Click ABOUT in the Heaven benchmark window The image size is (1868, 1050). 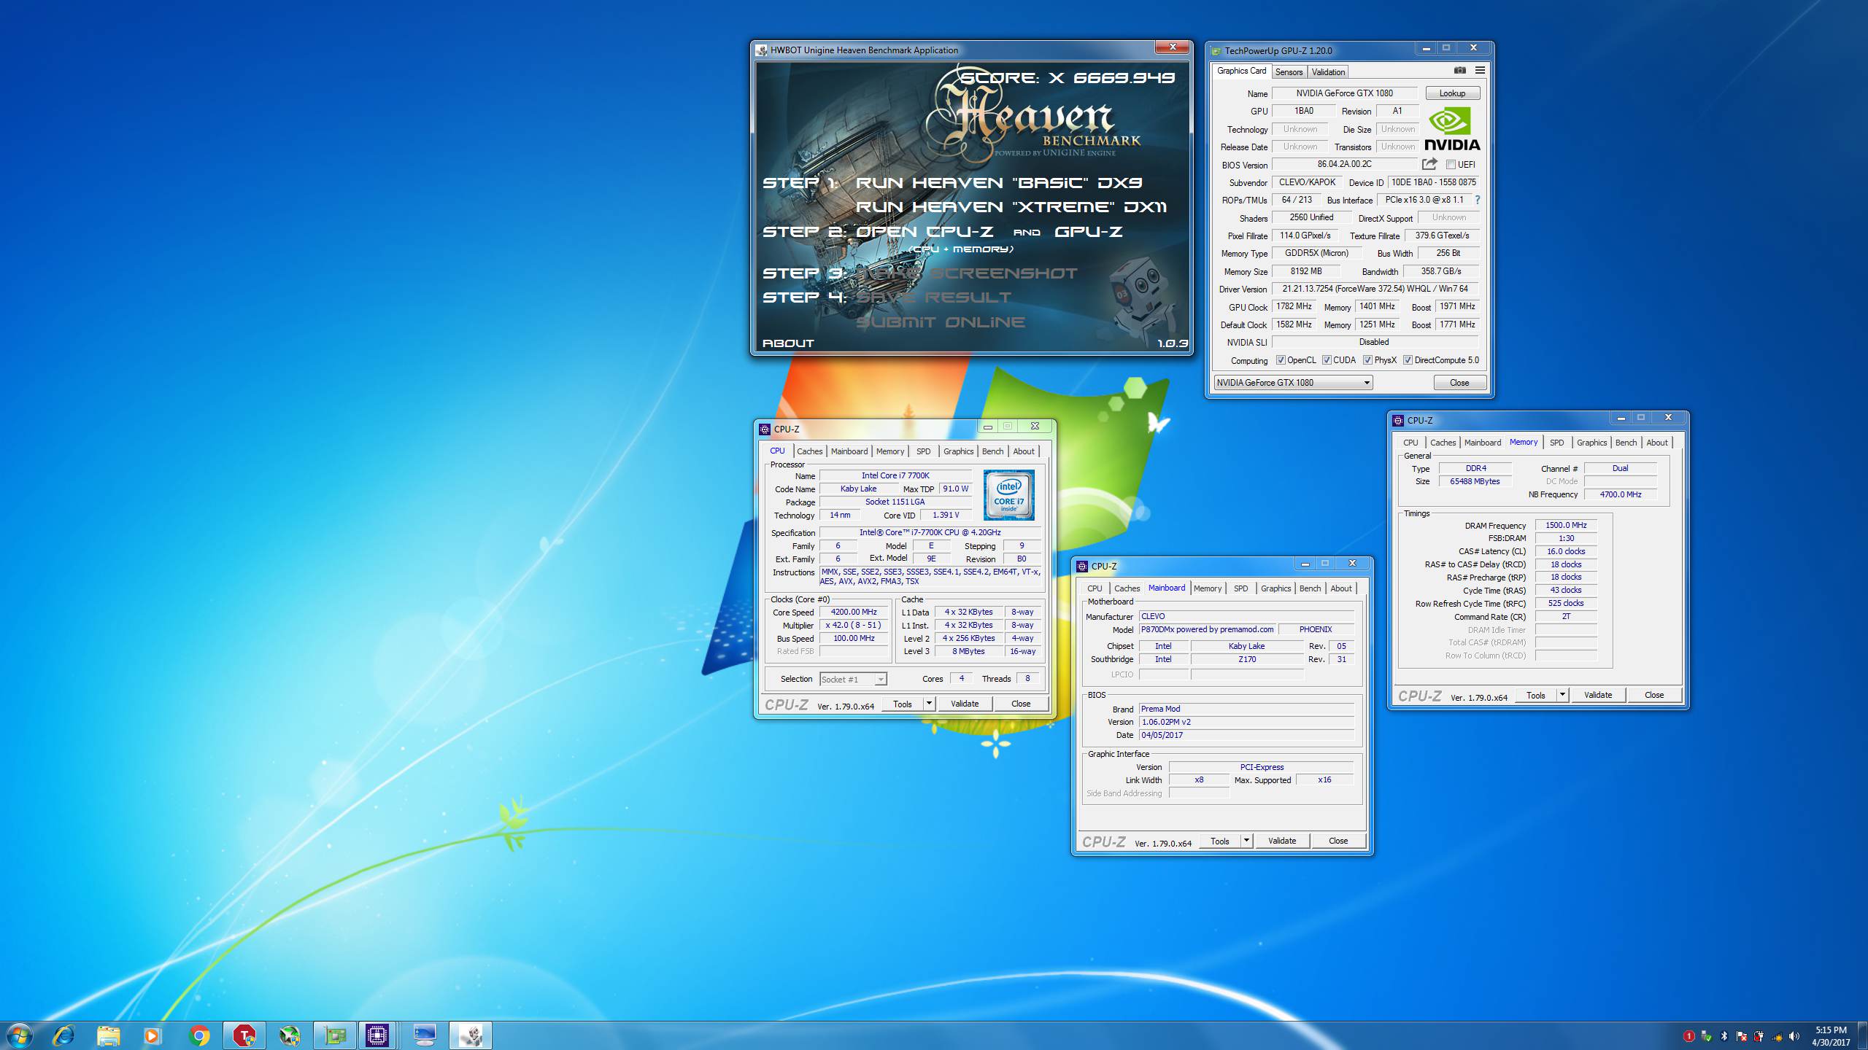coord(788,343)
